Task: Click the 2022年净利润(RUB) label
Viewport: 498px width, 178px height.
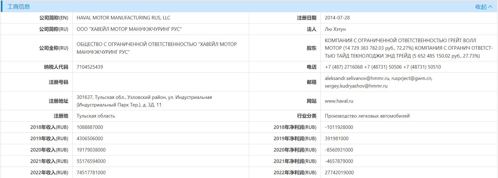Action: pos(295,173)
